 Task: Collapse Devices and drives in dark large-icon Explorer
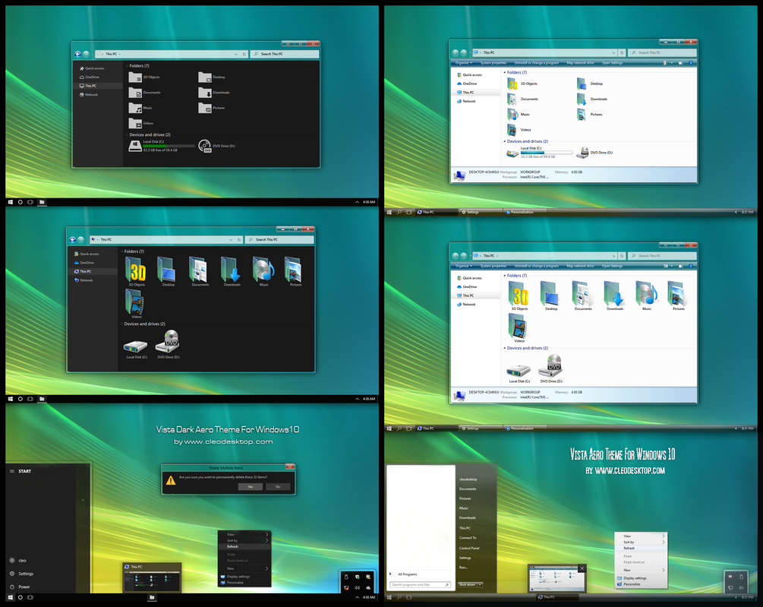121,324
